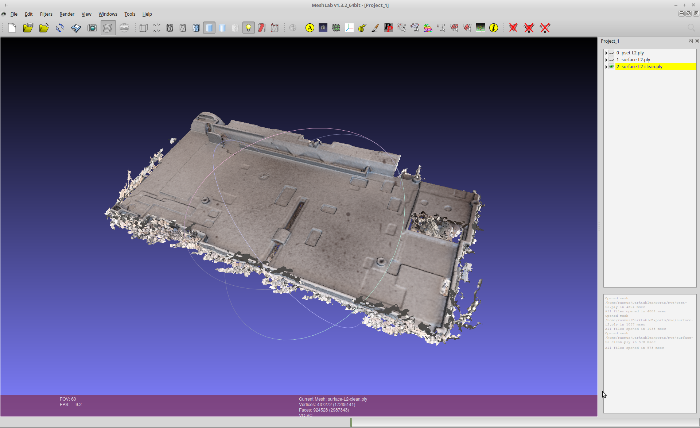Select the paintbrush vertex painting tool
Image resolution: width=700 pixels, height=428 pixels.
(x=375, y=28)
